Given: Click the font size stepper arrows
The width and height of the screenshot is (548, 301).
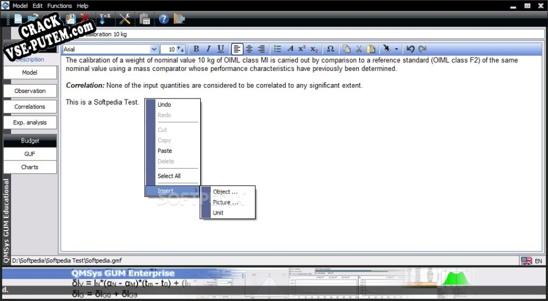Looking at the screenshot, I should click(x=180, y=49).
